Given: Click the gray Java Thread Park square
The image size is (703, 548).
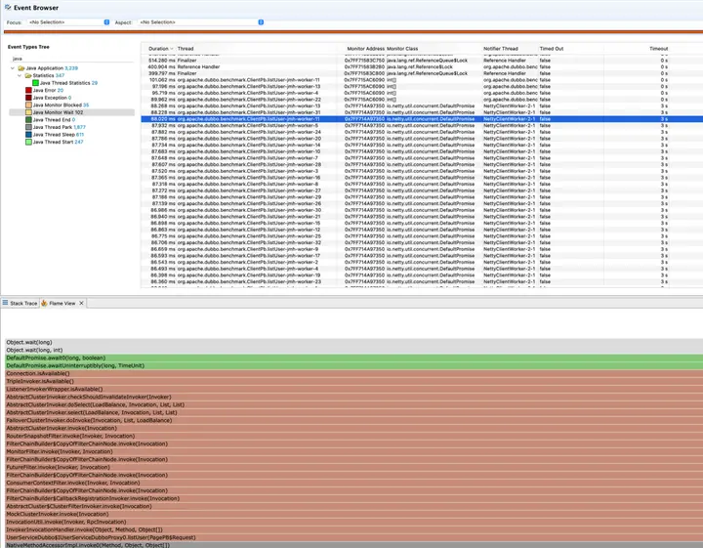Looking at the screenshot, I should 28,127.
